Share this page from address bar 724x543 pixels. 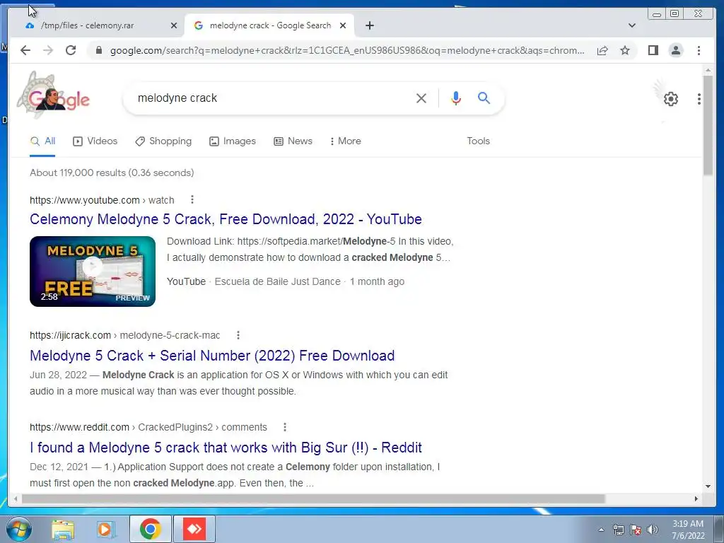point(602,50)
